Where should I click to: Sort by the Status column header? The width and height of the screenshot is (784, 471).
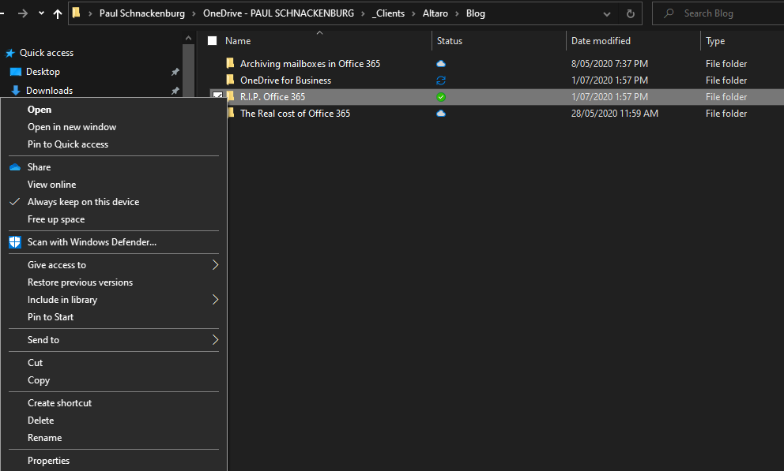point(450,41)
